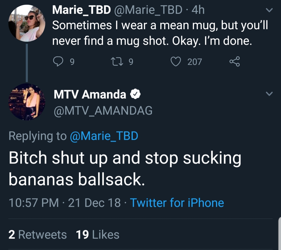Click the 207 likes count
281x250 pixels.
click(x=195, y=62)
